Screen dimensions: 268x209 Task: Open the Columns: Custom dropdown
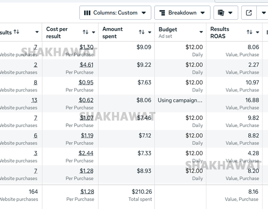click(x=115, y=13)
